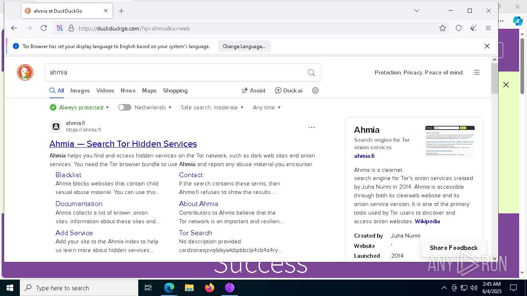
Task: Open the Wikipedia link in Ahmia panel
Action: [x=427, y=221]
